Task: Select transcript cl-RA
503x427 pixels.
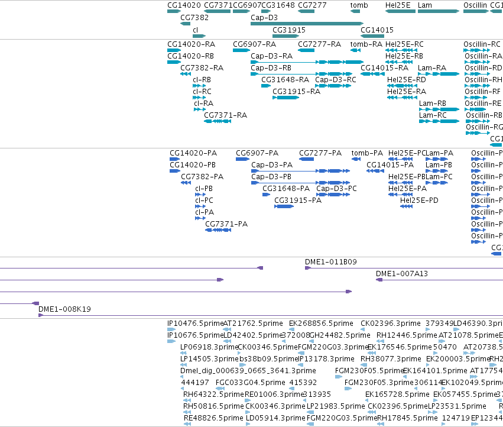Action: coord(200,109)
